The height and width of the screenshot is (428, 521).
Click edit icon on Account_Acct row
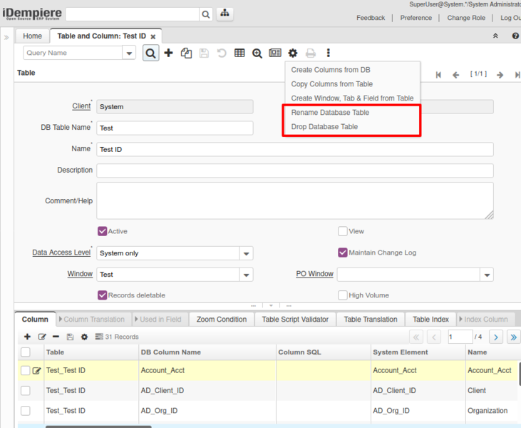point(36,370)
